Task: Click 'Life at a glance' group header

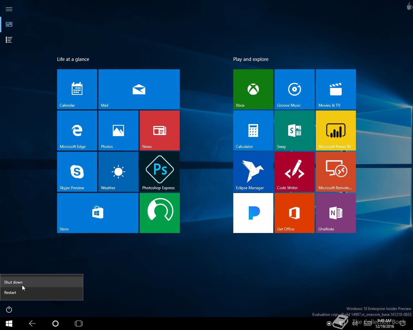Action: click(73, 59)
